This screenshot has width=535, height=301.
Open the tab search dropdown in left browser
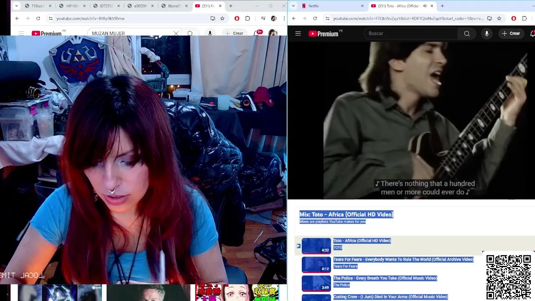[x=16, y=6]
